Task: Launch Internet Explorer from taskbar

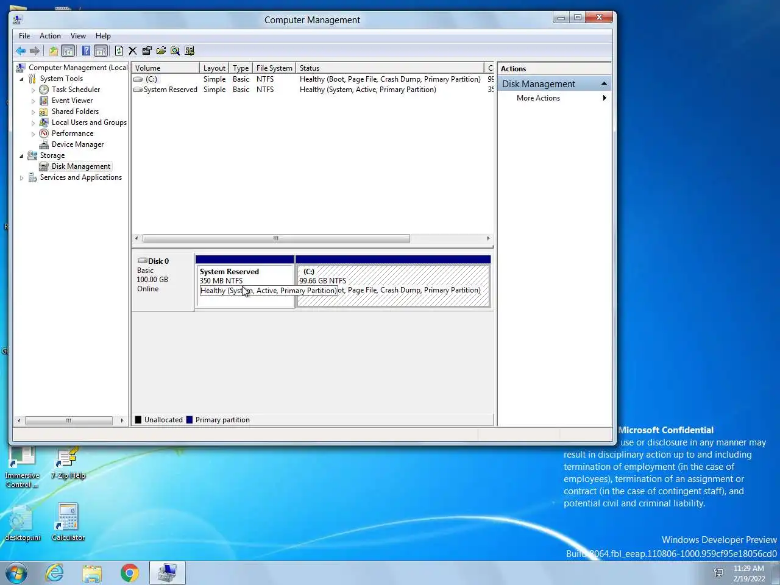Action: coord(55,573)
